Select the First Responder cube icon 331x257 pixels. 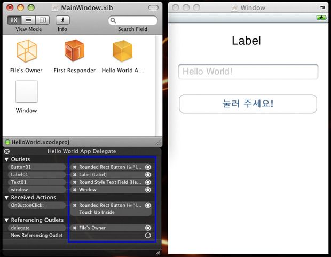tap(75, 51)
